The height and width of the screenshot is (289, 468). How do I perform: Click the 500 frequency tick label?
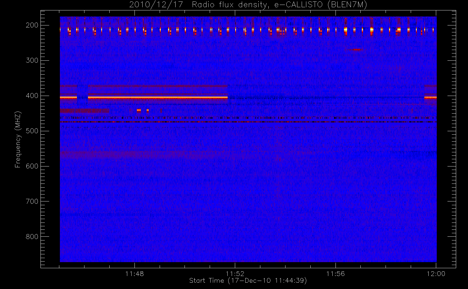click(32, 131)
